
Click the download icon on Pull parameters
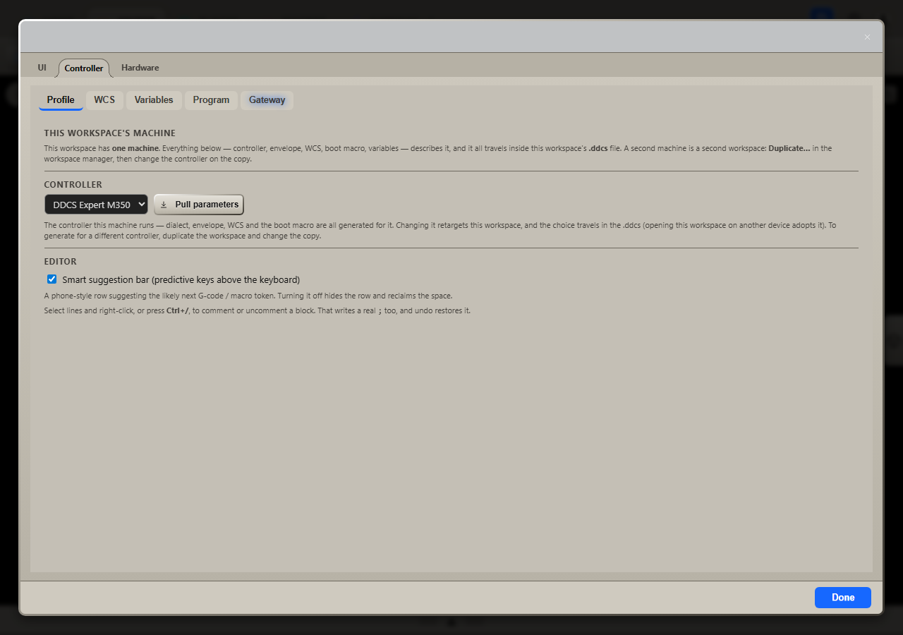click(x=164, y=205)
